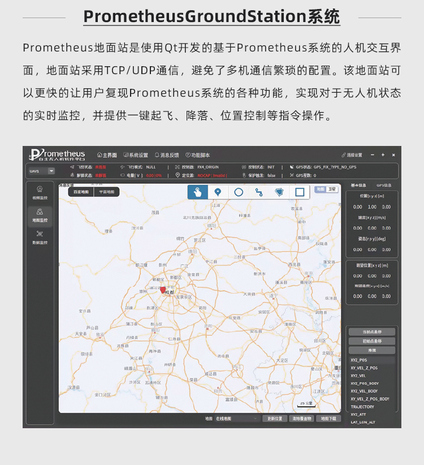Open 数据监控 data monitoring sidebar panel

coord(40,238)
